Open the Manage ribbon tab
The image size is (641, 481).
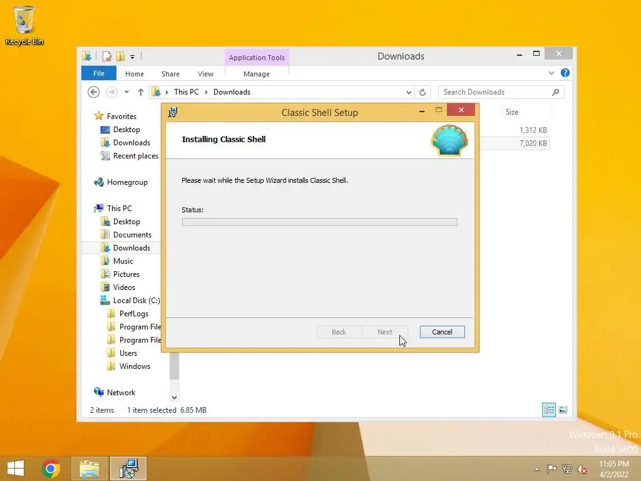pyautogui.click(x=256, y=74)
